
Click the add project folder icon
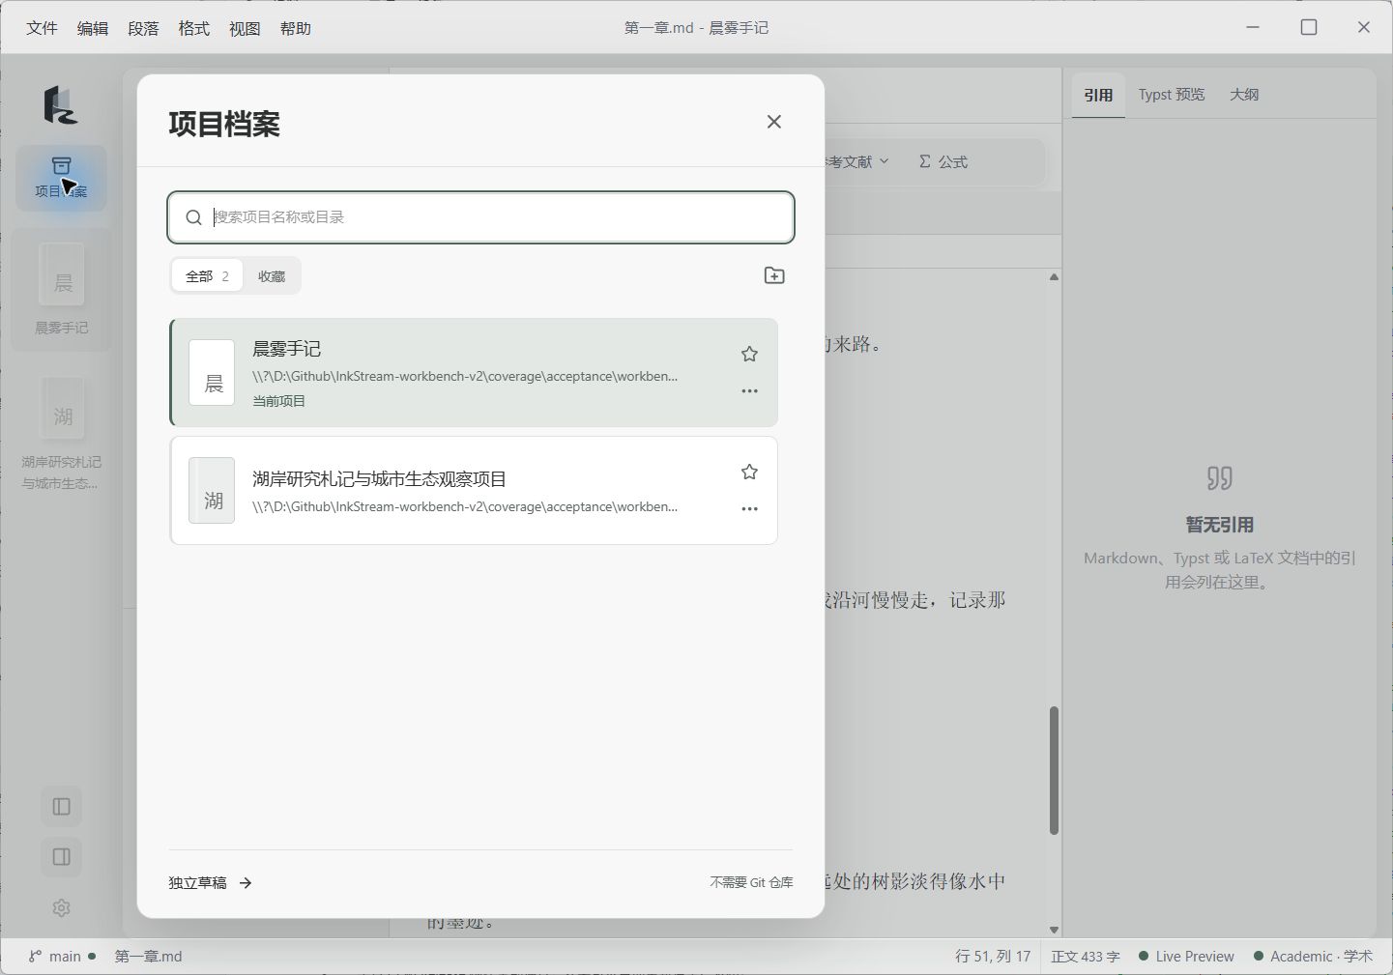click(x=774, y=275)
